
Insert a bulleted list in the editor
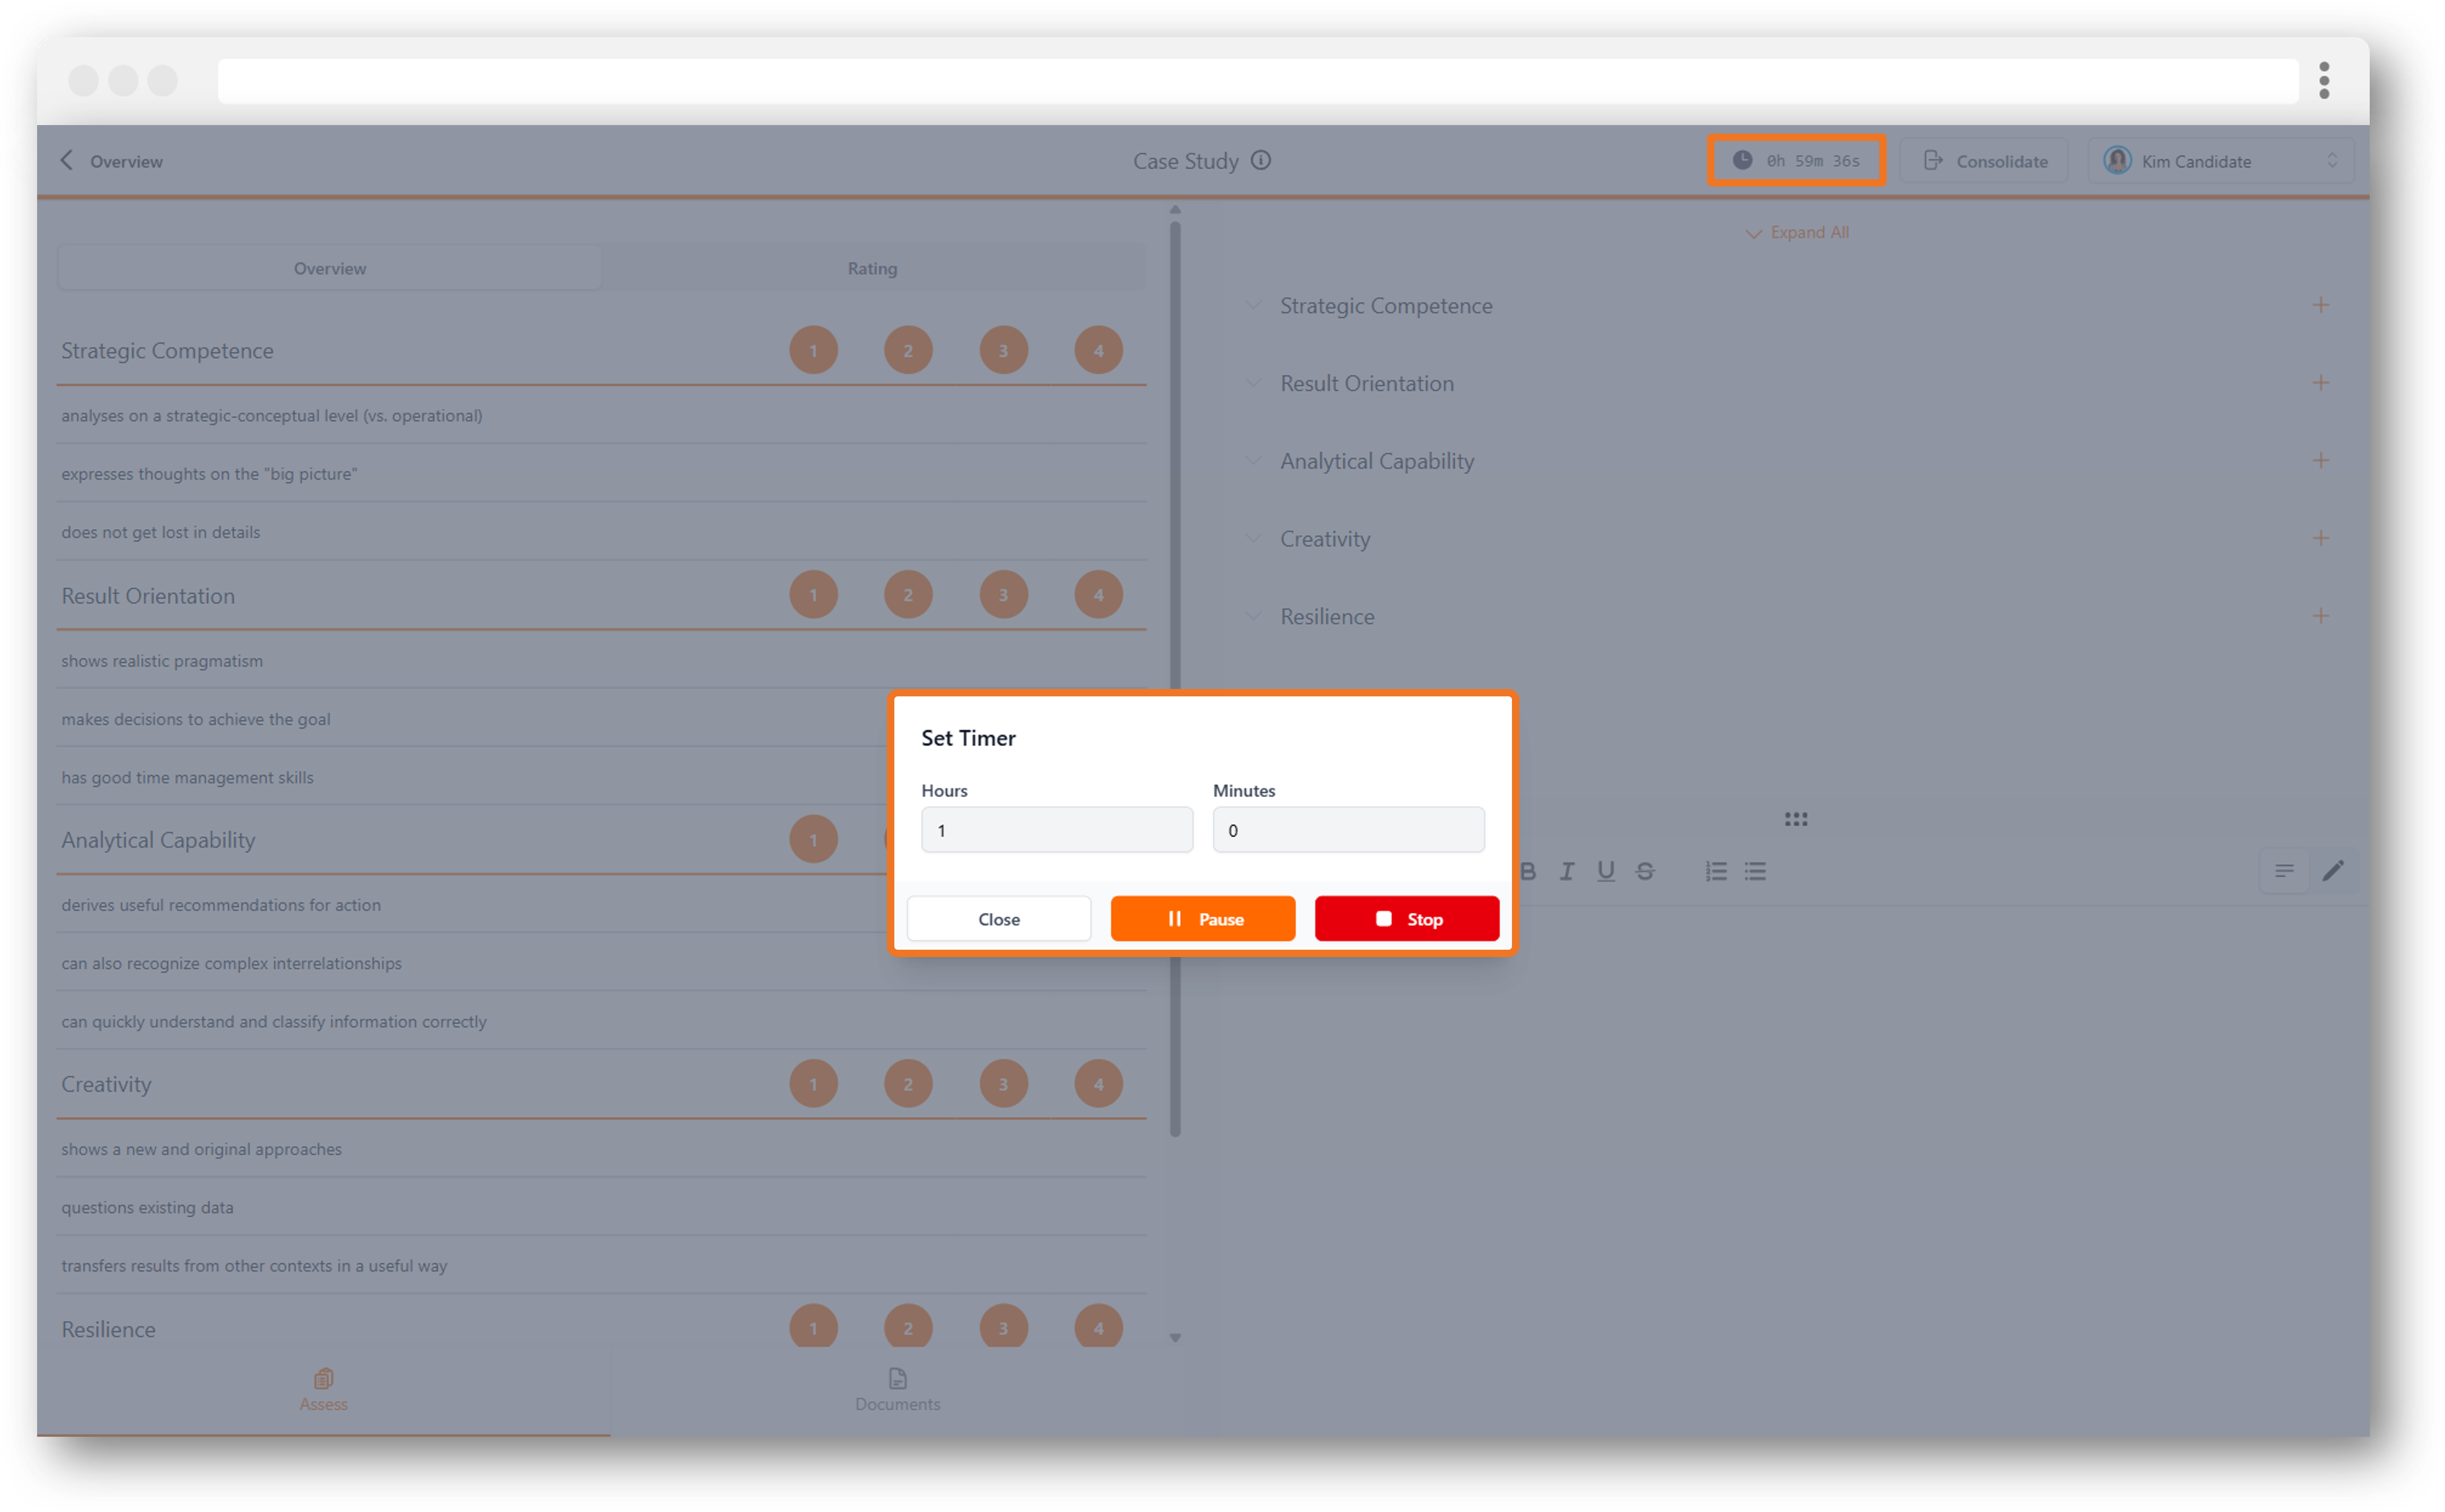tap(1755, 871)
